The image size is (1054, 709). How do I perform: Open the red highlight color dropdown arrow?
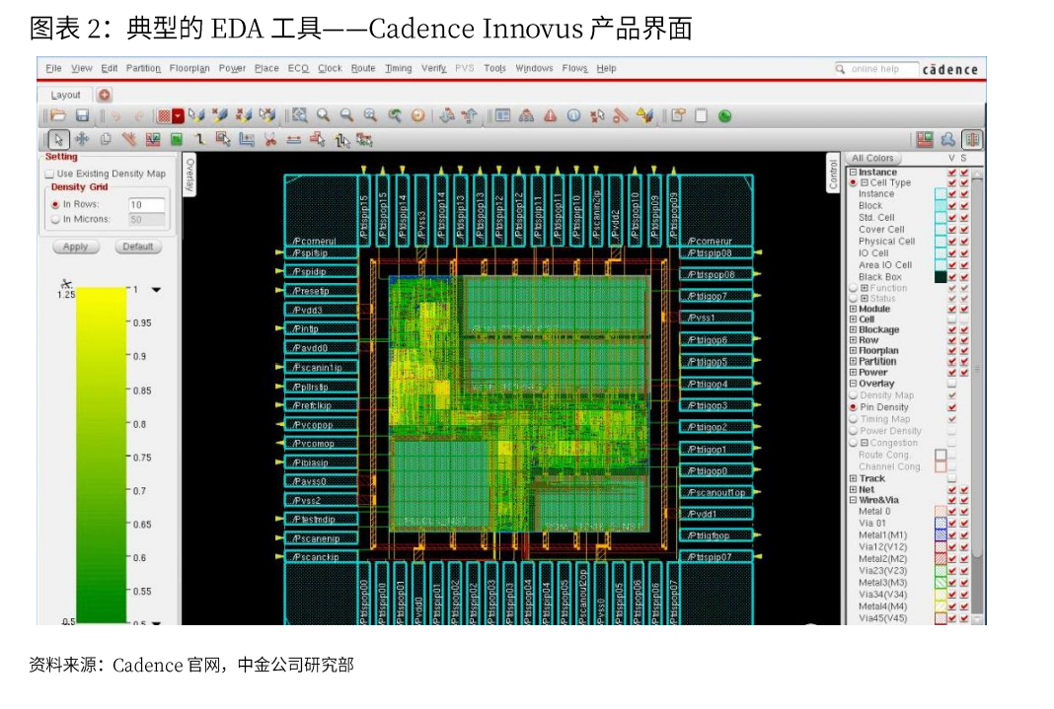pos(178,116)
